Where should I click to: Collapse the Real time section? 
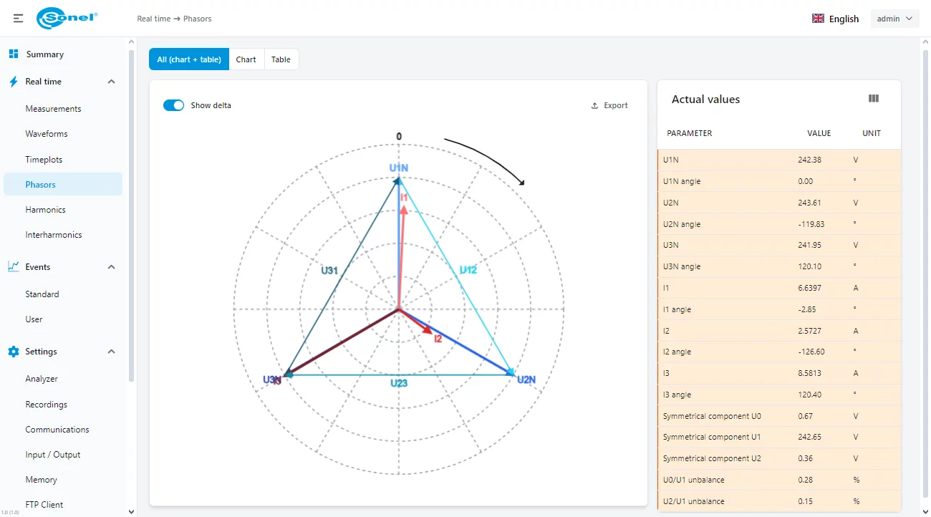[x=111, y=82]
